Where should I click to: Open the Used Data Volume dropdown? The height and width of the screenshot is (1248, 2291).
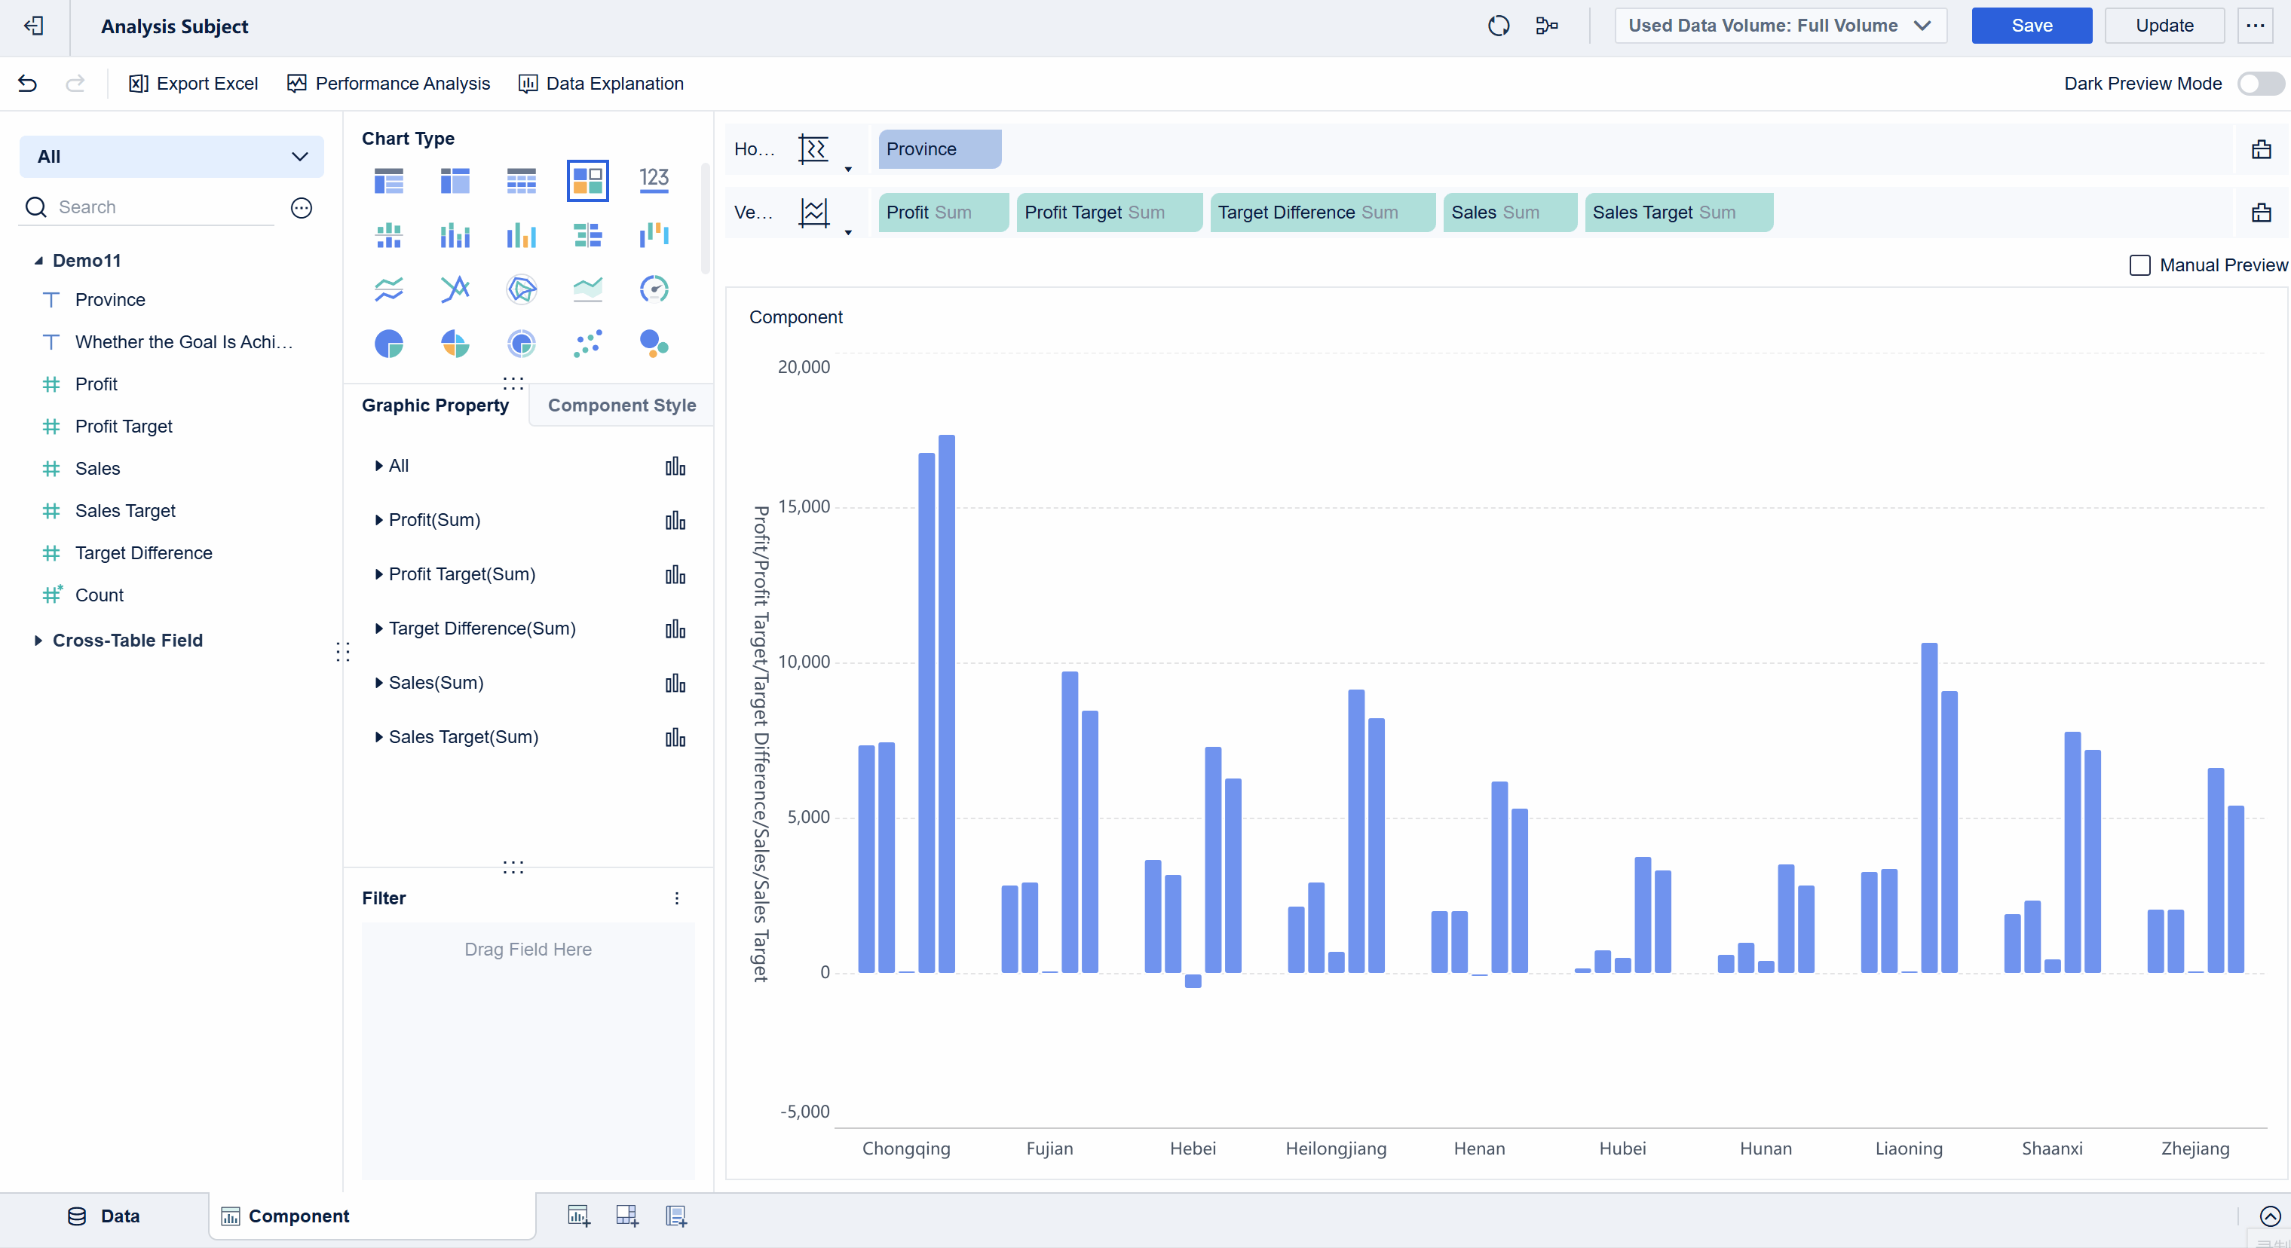[1780, 26]
